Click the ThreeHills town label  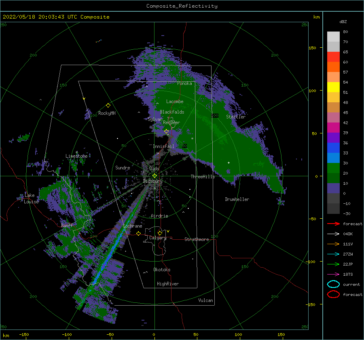coord(203,177)
